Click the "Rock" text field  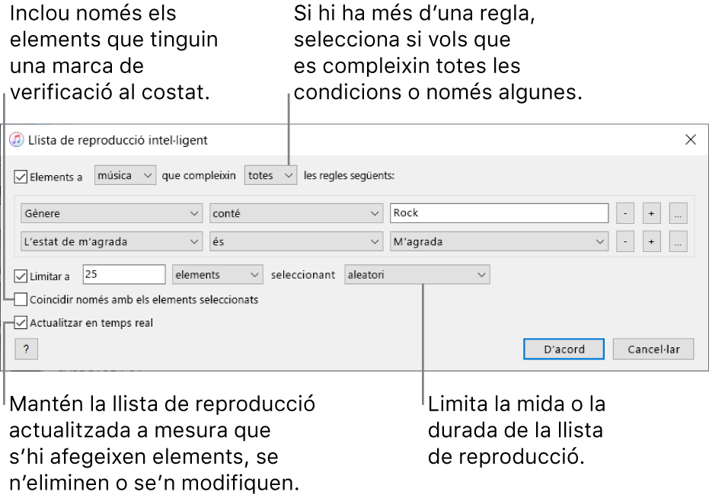pos(500,213)
